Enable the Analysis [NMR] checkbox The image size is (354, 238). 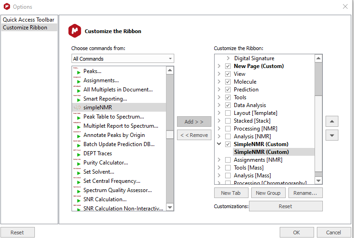pyautogui.click(x=228, y=136)
